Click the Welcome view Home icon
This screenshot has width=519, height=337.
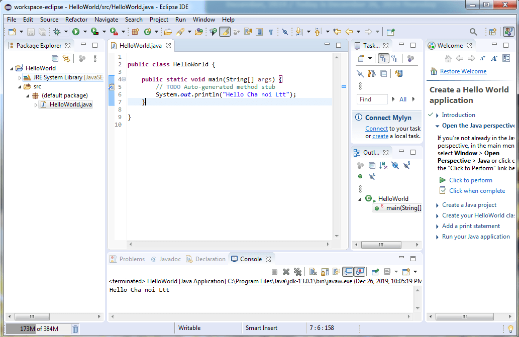[448, 59]
